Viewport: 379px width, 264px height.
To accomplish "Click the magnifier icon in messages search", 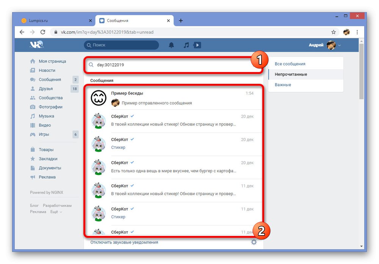I will [x=91, y=64].
